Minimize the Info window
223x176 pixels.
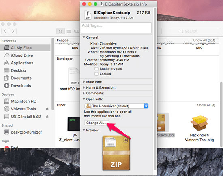tap(90, 4)
